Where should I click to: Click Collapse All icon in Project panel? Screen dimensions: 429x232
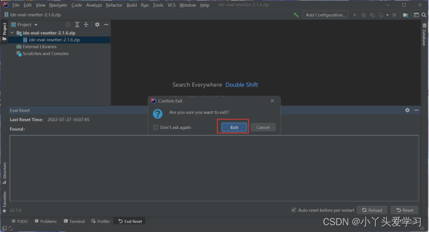coord(86,25)
